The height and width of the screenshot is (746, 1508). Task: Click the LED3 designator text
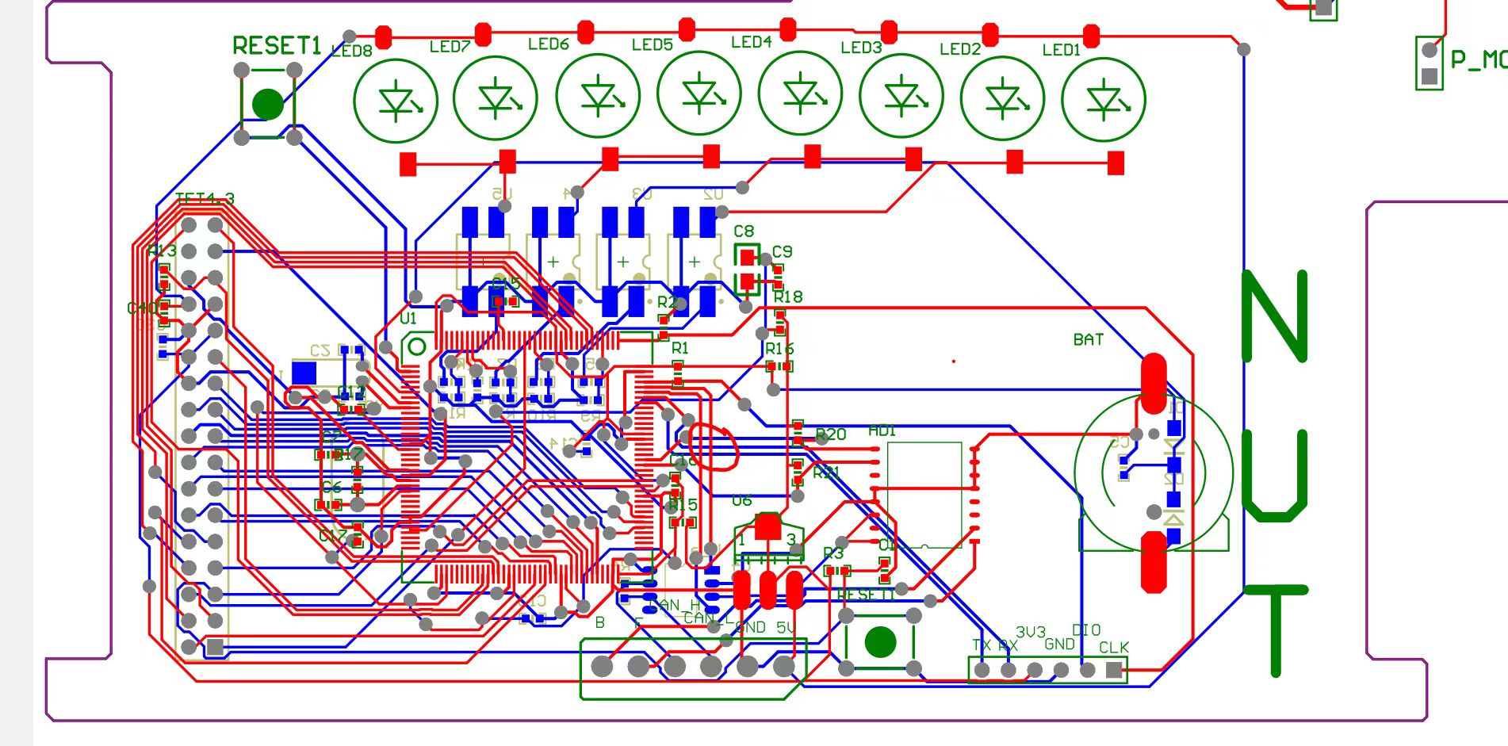click(x=861, y=48)
